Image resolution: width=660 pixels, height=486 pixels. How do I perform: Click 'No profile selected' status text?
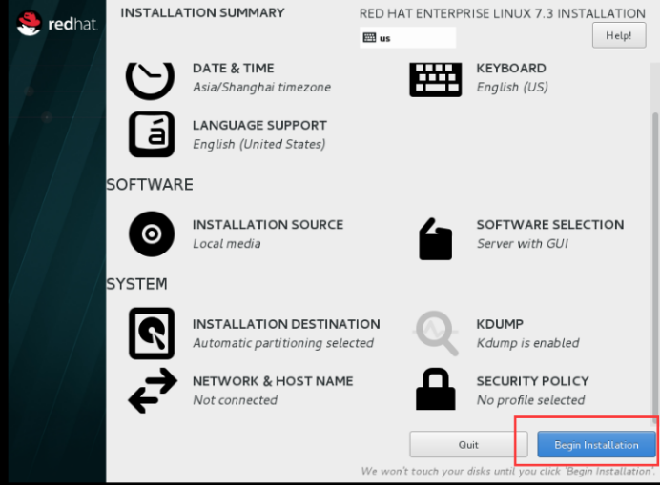[x=530, y=400]
